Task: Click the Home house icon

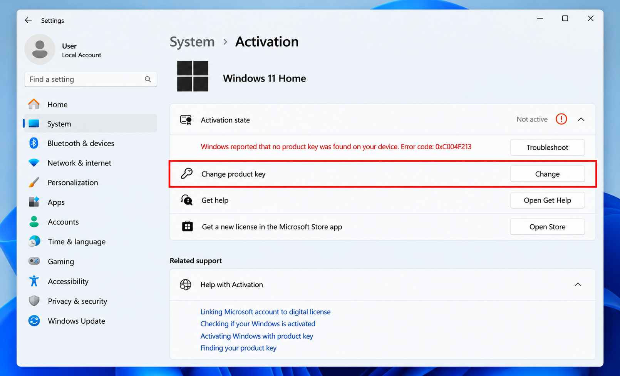Action: click(34, 104)
